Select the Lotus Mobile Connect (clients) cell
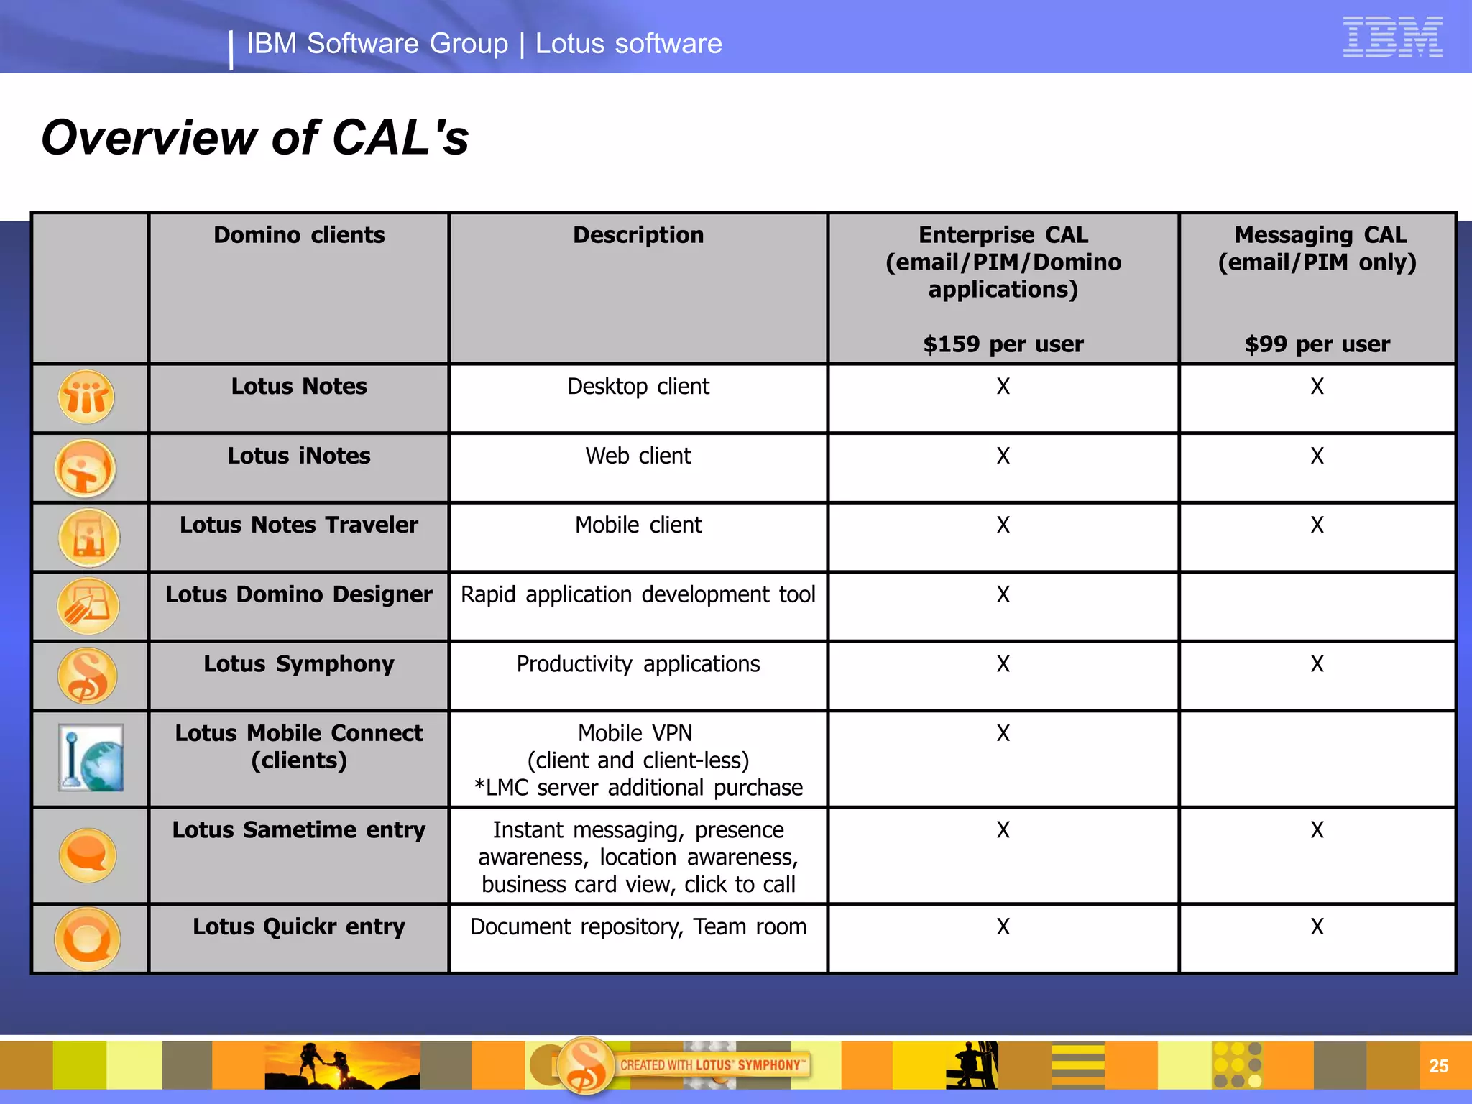 point(299,759)
